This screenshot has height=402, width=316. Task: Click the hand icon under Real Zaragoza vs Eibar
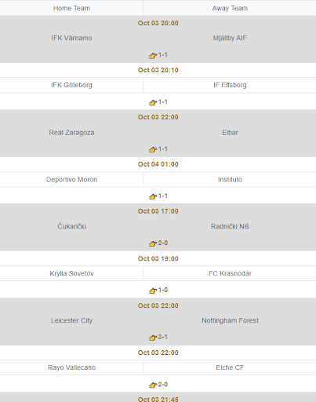tap(153, 149)
